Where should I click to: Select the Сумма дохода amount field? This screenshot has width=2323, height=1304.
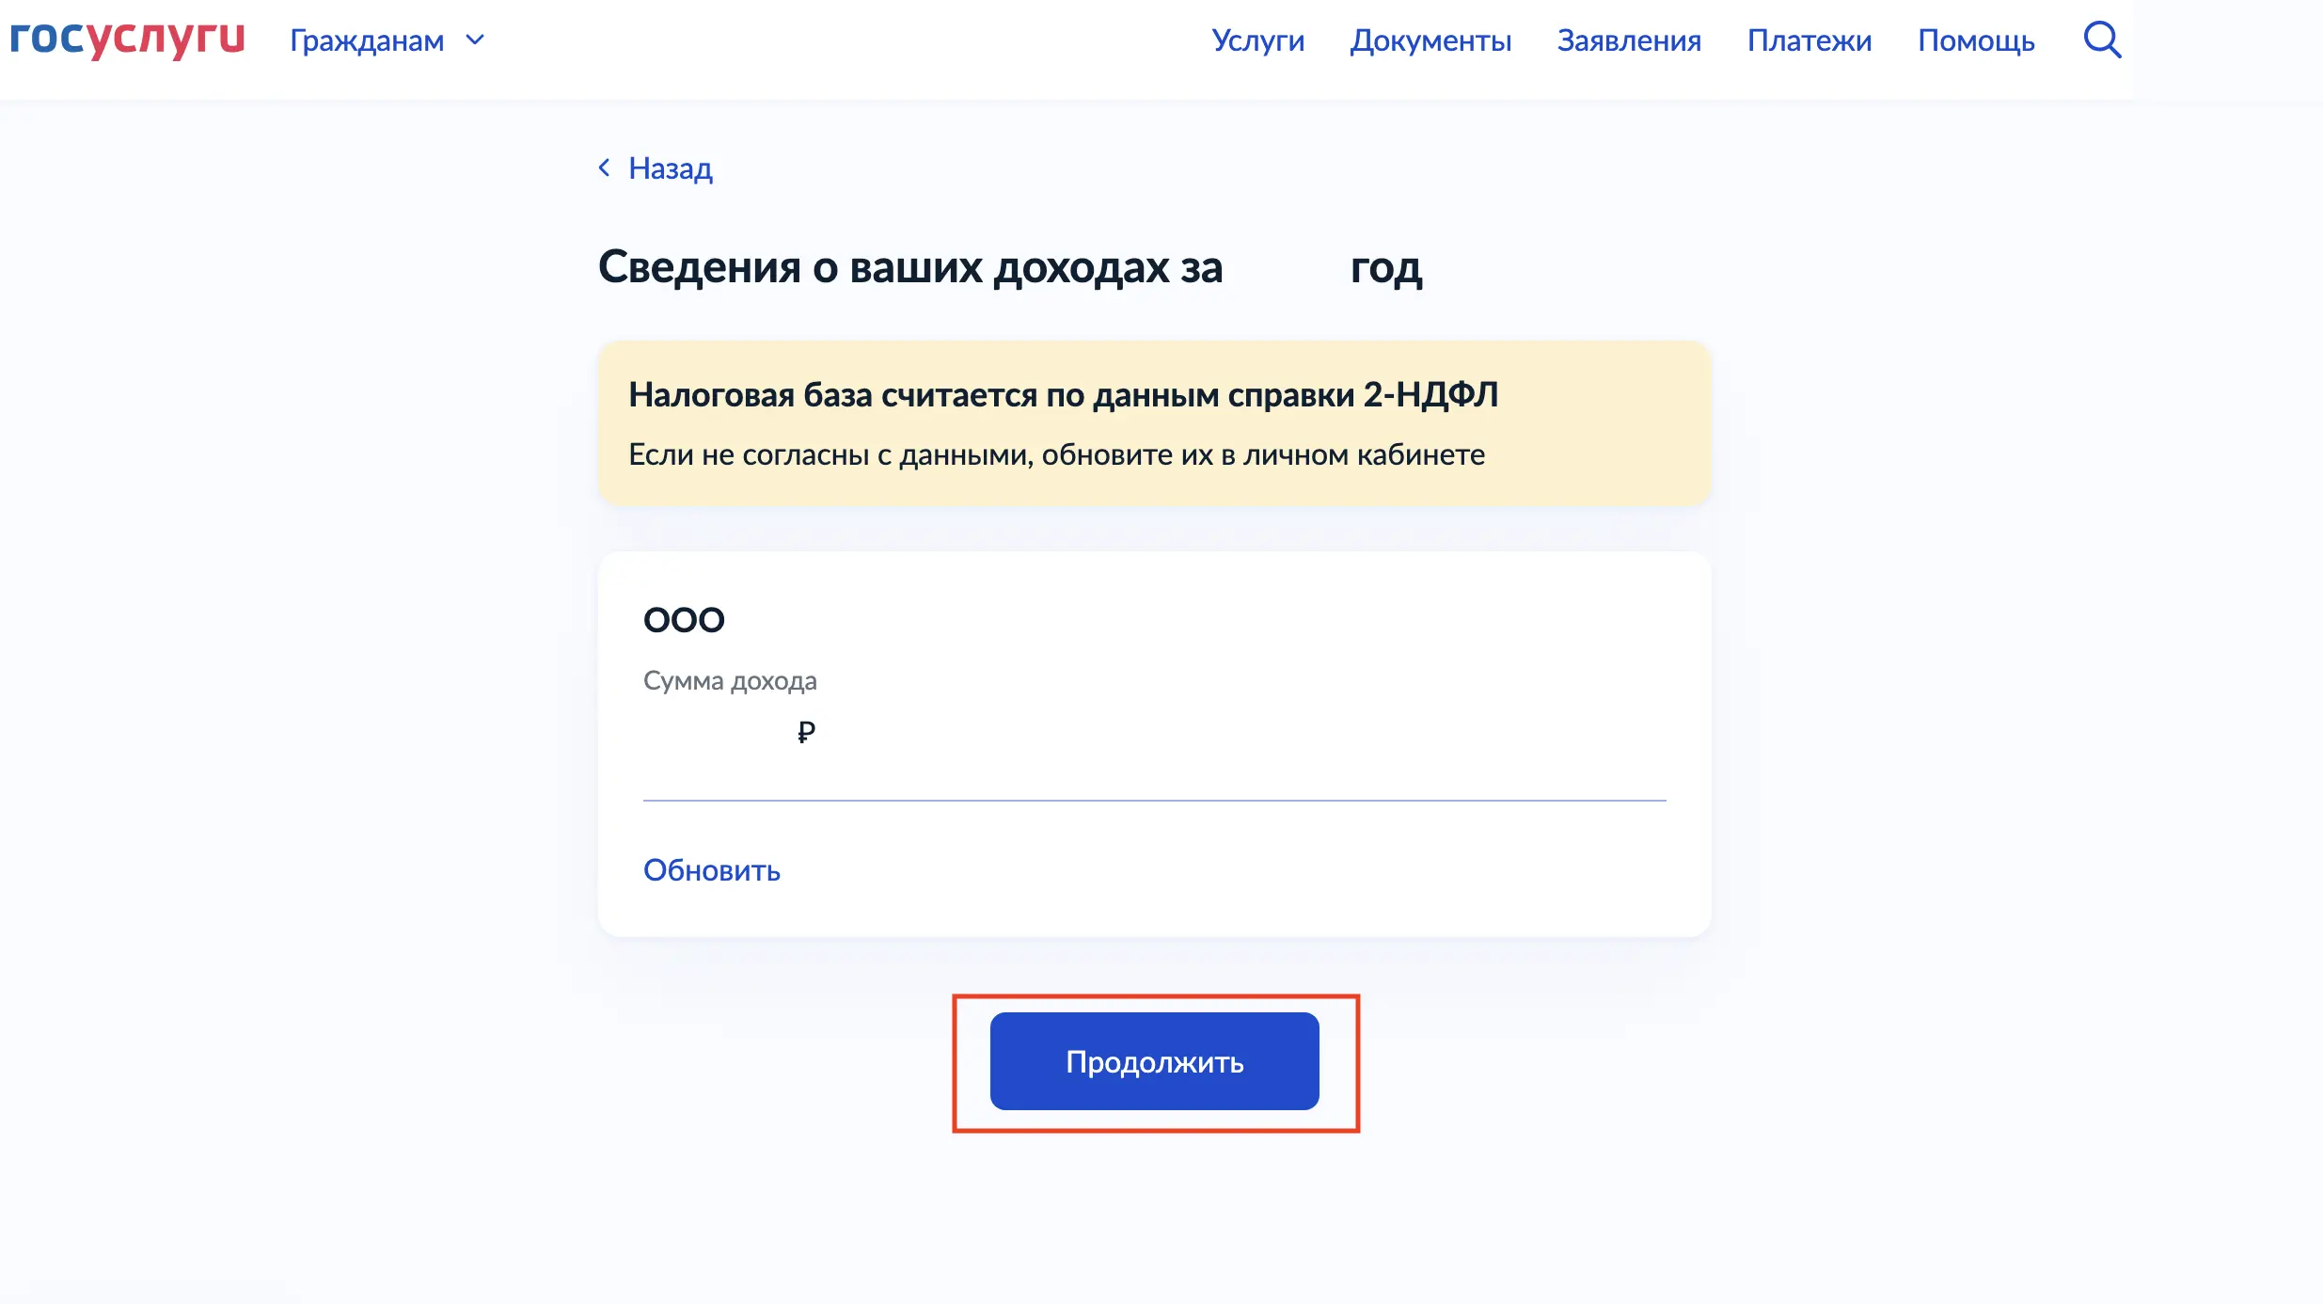[x=1154, y=732]
